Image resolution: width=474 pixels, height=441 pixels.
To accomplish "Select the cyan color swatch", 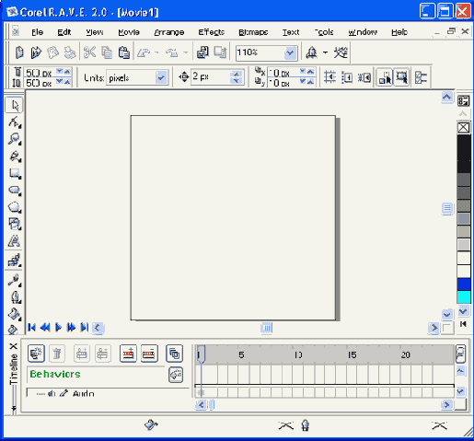I will [464, 297].
